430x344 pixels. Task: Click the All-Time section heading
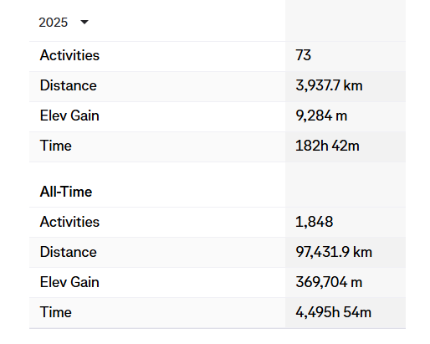point(66,192)
